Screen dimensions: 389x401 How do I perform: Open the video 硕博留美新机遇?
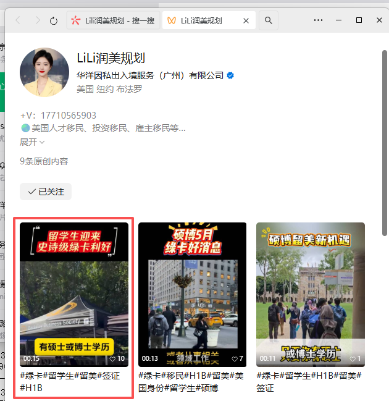311,295
